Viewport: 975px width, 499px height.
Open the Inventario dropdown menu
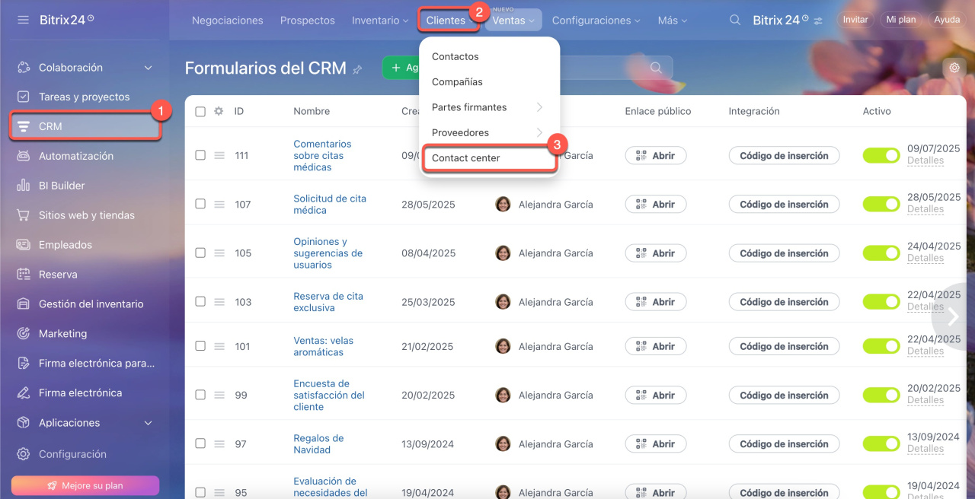380,21
